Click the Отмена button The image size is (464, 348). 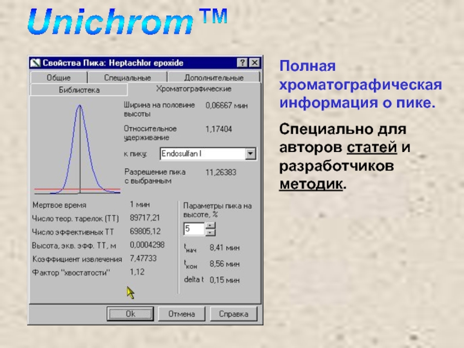(182, 314)
